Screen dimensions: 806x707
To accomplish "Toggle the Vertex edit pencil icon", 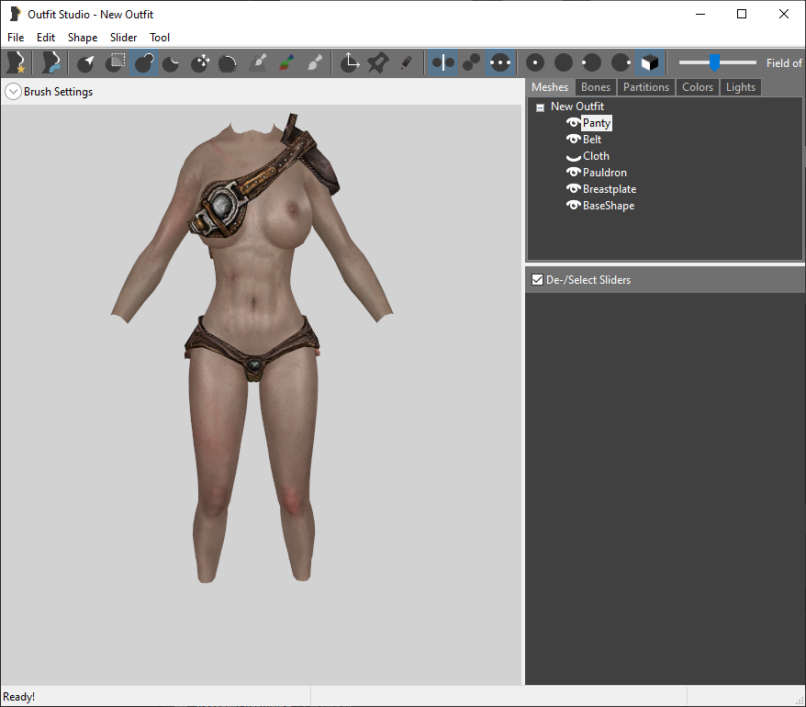I will tap(406, 62).
